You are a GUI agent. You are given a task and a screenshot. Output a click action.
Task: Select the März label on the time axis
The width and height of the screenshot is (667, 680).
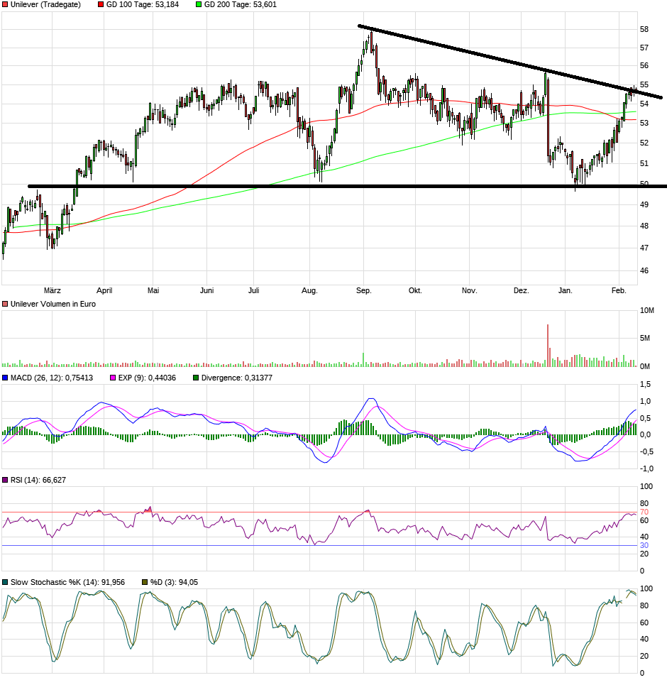pyautogui.click(x=53, y=290)
